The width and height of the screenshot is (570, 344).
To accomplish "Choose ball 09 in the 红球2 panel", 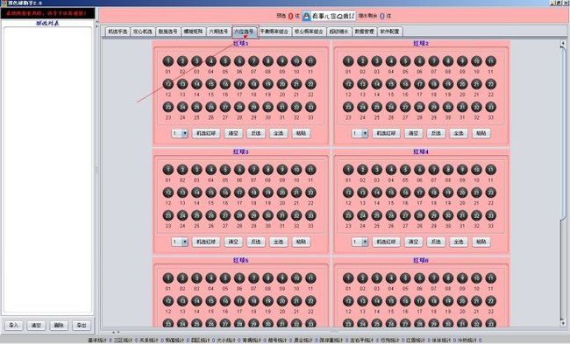I will coord(462,61).
